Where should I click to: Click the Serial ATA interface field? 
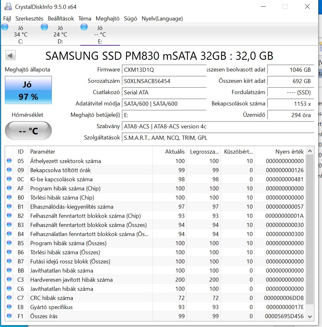point(164,93)
